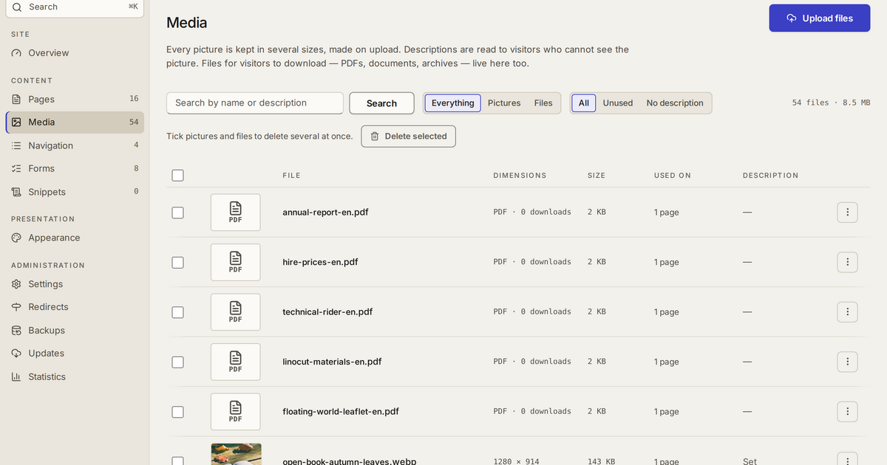Click the SIZE column header

click(x=597, y=176)
